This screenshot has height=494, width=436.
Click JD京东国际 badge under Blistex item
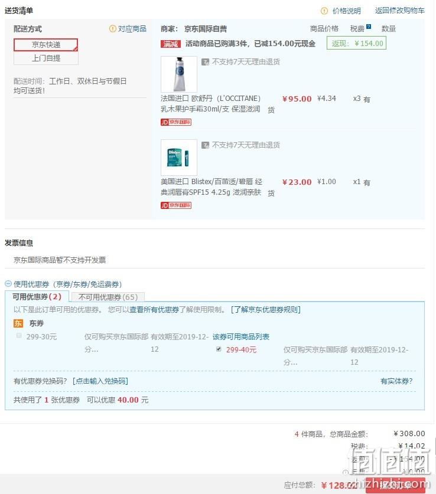(x=176, y=205)
